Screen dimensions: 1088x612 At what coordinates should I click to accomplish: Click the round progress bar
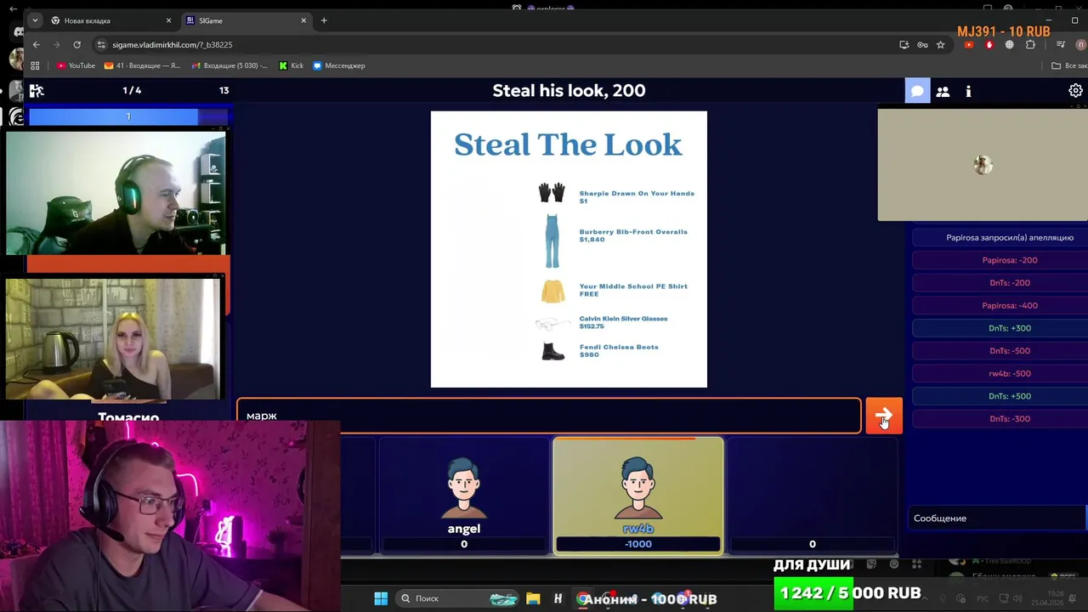click(128, 116)
